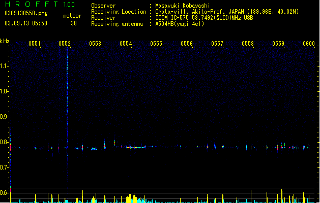Viewport: 320px width, 203px height.
Task: Click the filename 0309130550.png
Action: (26, 13)
